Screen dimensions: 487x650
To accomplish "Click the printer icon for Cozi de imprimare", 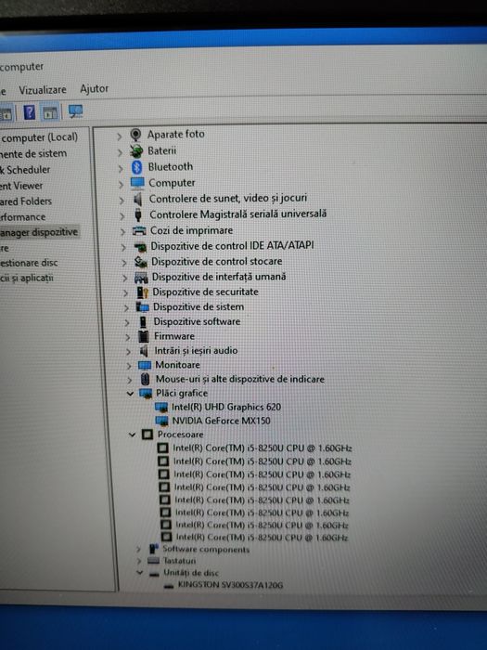I will pyautogui.click(x=139, y=231).
